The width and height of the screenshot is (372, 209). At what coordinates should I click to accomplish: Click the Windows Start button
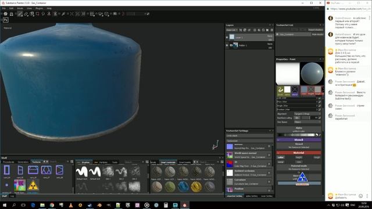click(x=5, y=205)
